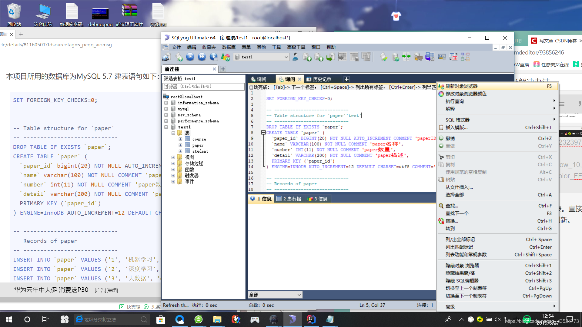Open the 全部 filter dropdown

click(x=275, y=295)
